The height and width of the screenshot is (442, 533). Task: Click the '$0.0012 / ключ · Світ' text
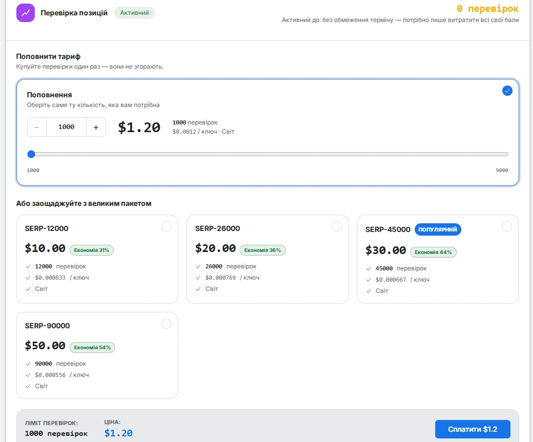point(203,132)
